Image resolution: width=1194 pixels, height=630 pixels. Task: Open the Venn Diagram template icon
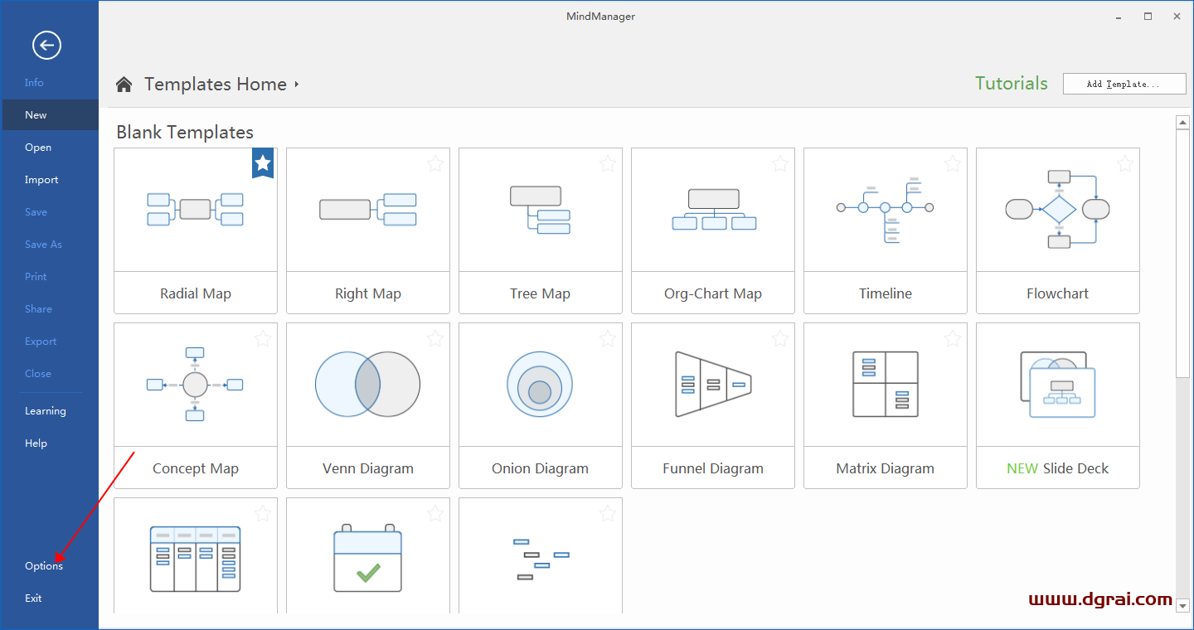[368, 384]
